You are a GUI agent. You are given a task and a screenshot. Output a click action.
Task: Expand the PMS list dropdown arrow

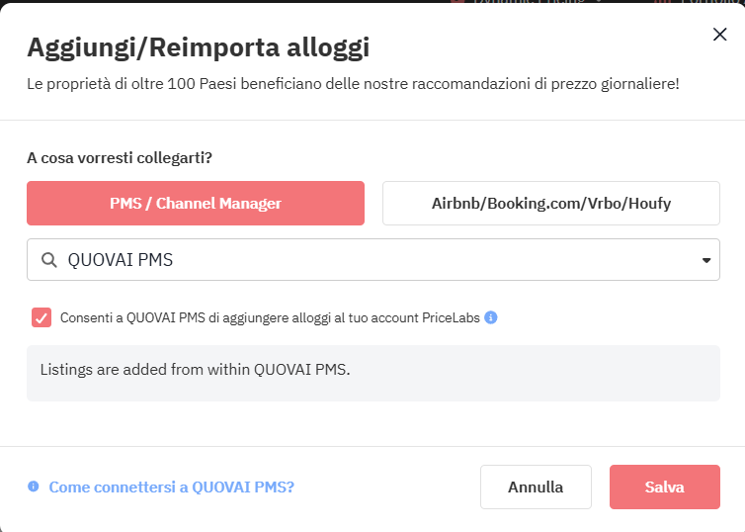coord(706,260)
